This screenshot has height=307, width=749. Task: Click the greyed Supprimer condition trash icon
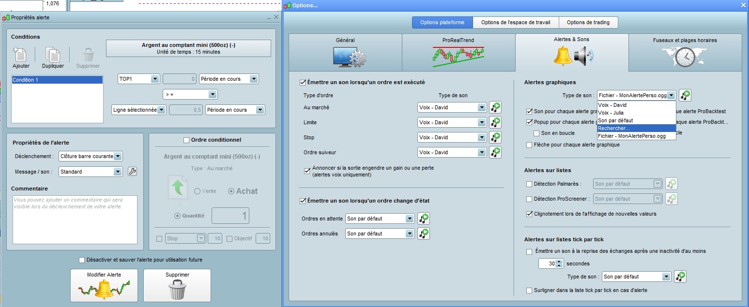coord(88,54)
